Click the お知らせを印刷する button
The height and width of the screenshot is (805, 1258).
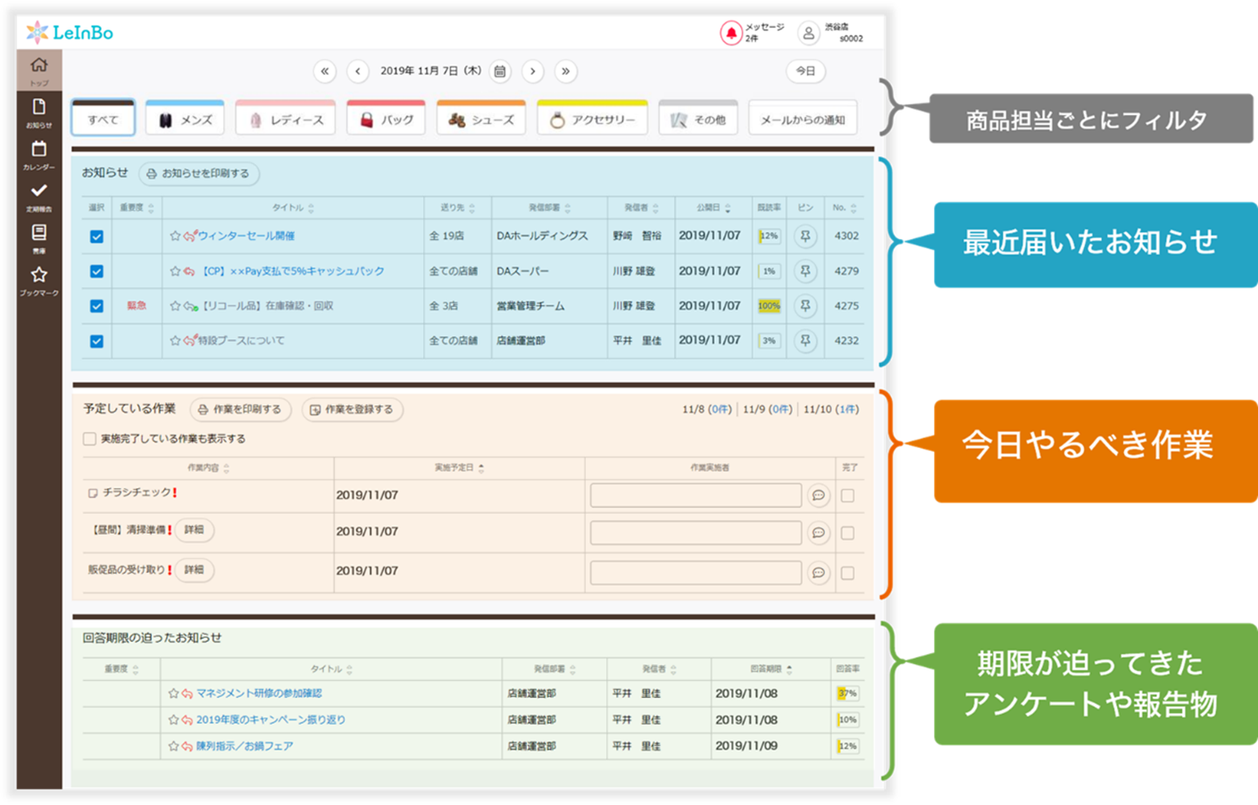[199, 174]
